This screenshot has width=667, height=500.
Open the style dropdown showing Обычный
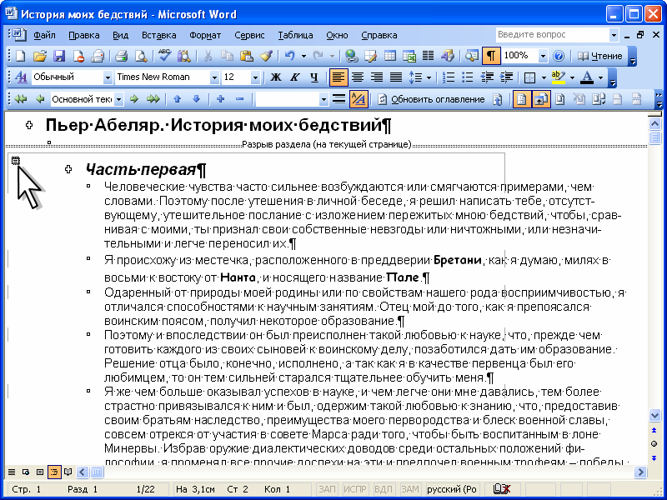(108, 77)
